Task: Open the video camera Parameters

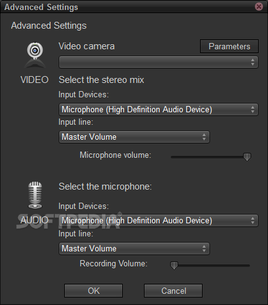Action: (x=229, y=46)
